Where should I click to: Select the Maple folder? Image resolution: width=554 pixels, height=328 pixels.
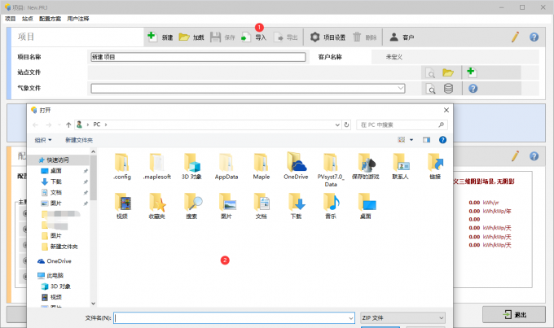coord(261,166)
